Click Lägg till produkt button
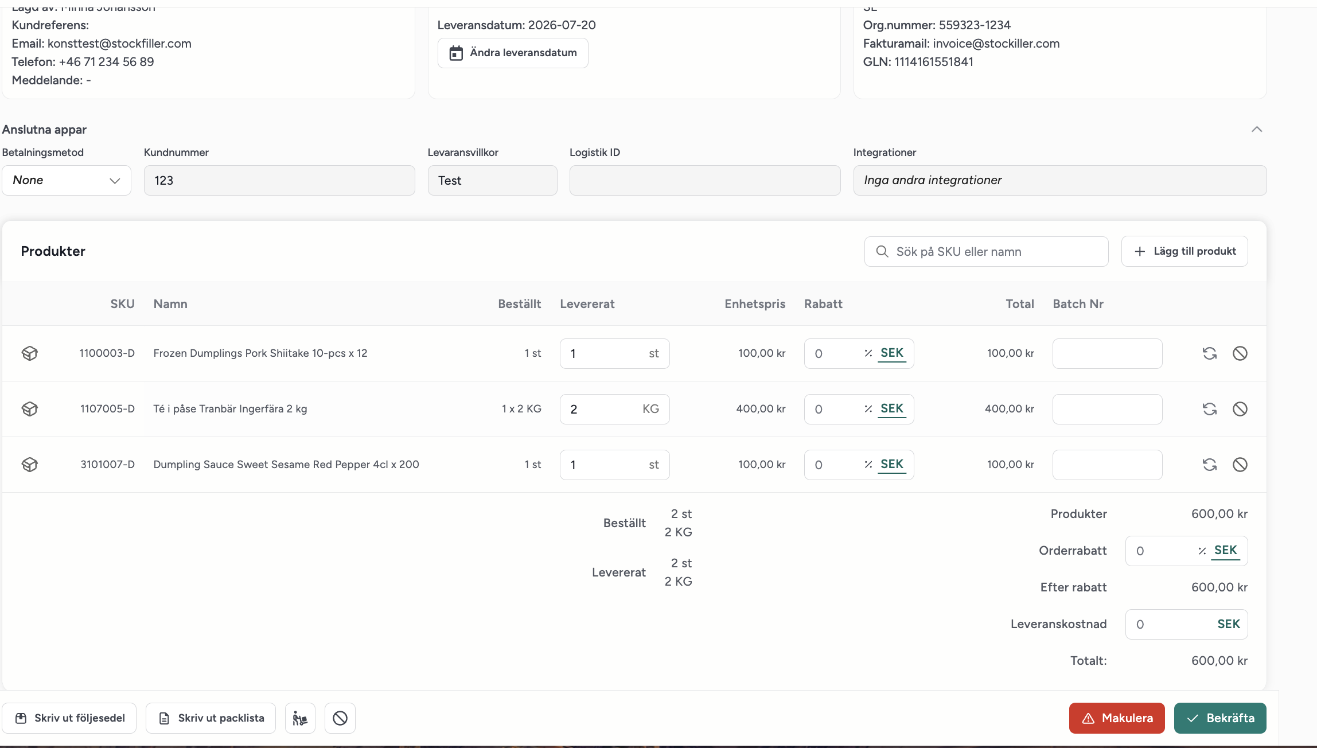1317x748 pixels. (1184, 251)
